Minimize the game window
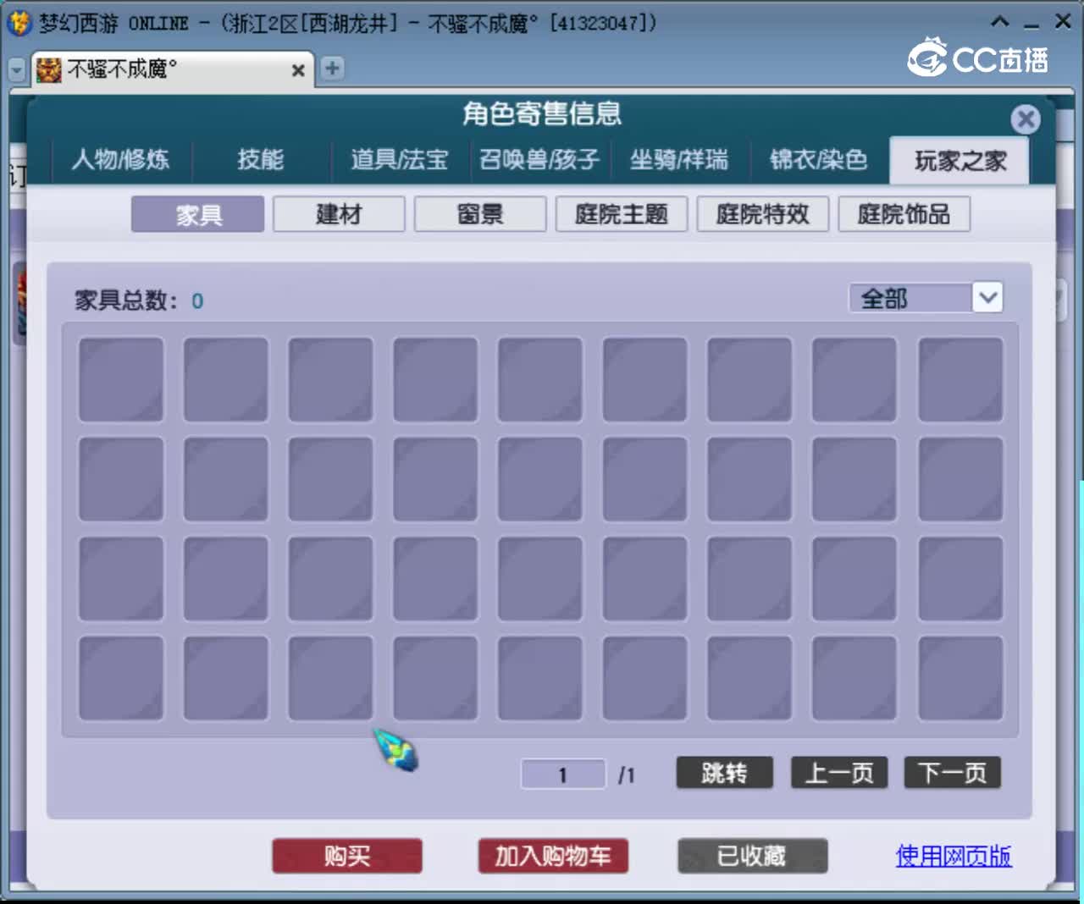This screenshot has width=1084, height=904. click(1031, 24)
